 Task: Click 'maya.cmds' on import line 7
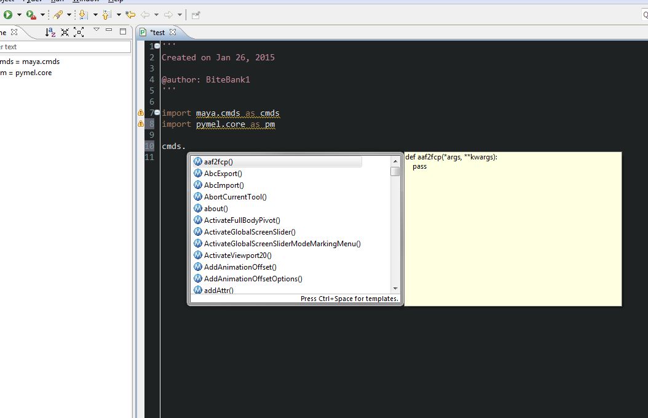pos(218,113)
